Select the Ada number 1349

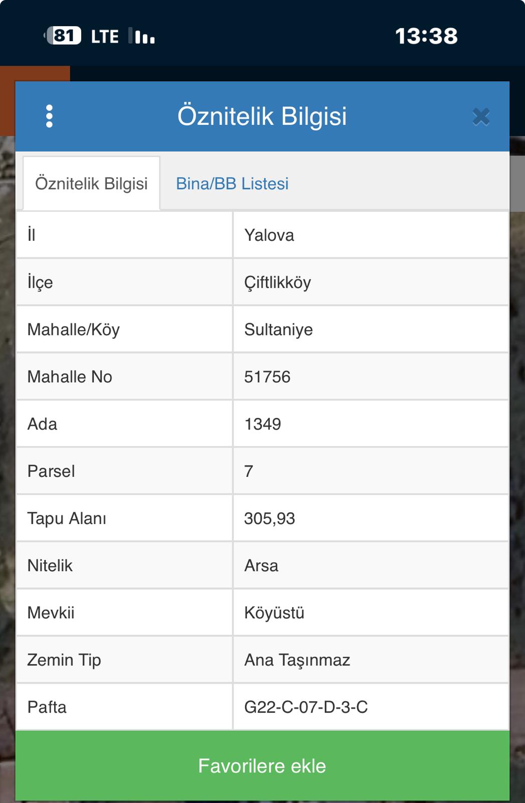(x=263, y=424)
